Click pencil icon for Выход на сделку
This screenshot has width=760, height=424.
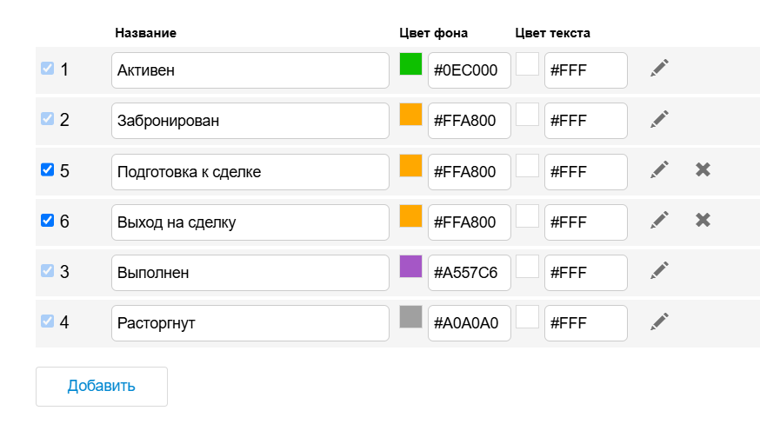[x=660, y=220]
